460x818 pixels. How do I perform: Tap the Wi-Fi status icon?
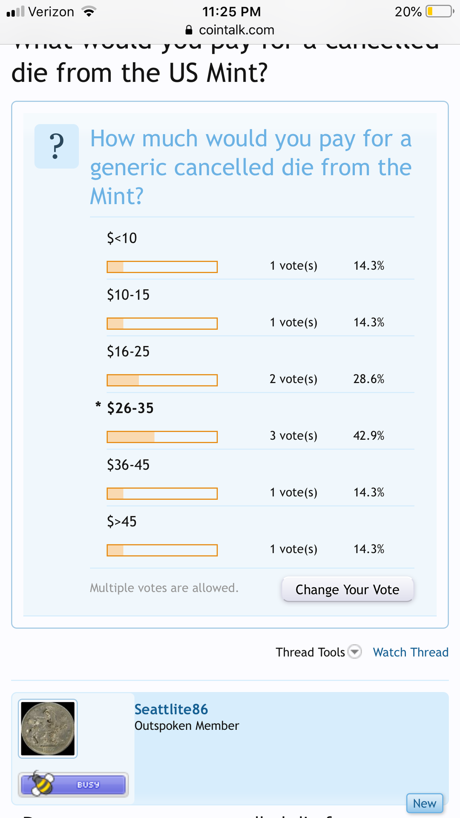(x=89, y=12)
